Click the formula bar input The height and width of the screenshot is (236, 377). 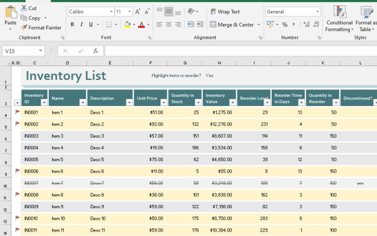(241, 51)
